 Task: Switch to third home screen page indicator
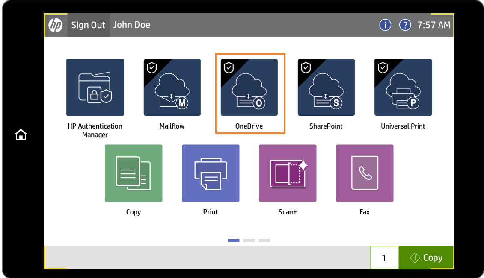[264, 240]
